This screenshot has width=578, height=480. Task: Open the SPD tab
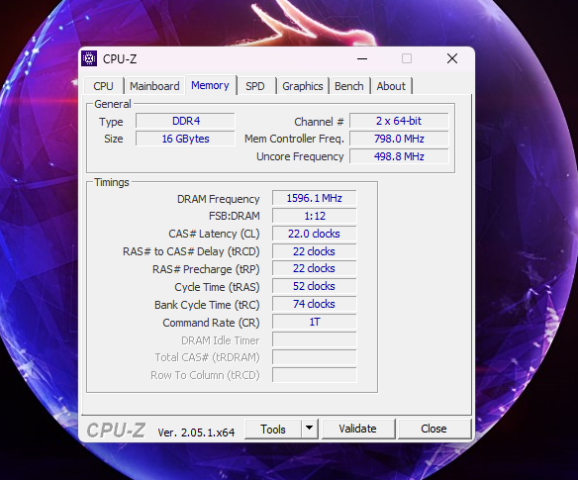pos(255,86)
